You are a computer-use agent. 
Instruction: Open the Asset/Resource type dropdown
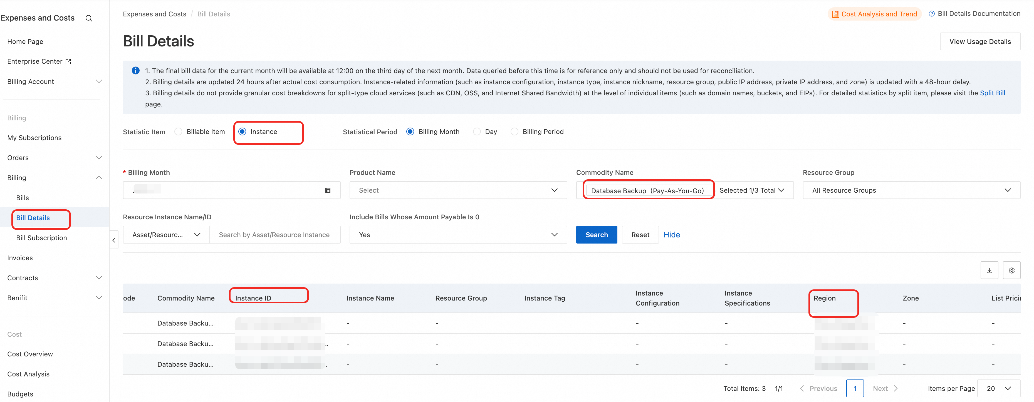pos(166,235)
